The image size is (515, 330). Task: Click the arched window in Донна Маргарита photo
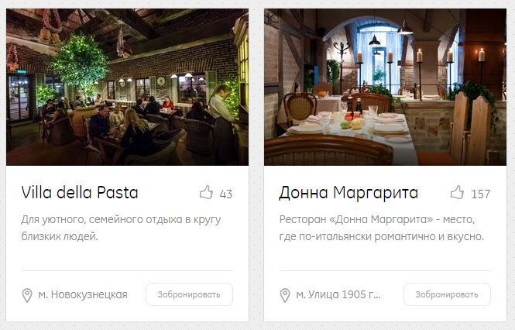[379, 53]
